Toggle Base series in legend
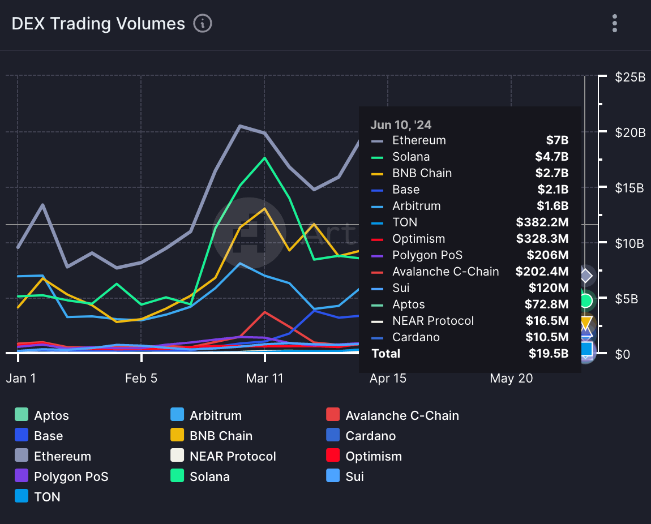 pos(39,435)
